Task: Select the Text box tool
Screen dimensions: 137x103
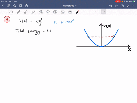Action: pyautogui.click(x=70, y=12)
